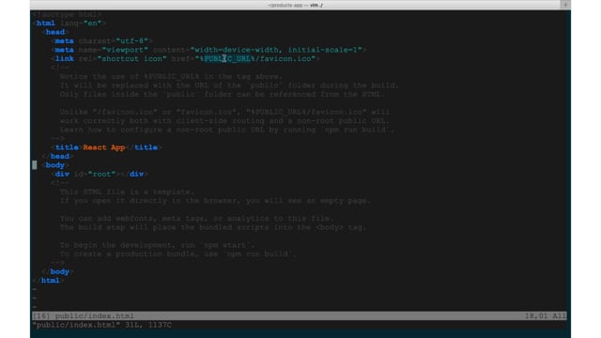Click the "width=device-width, initial-scale=1" content value
Screen dimensions: 601x338
(276, 50)
